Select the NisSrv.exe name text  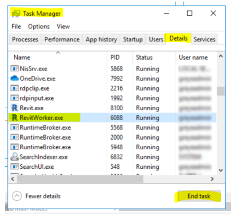(34, 69)
